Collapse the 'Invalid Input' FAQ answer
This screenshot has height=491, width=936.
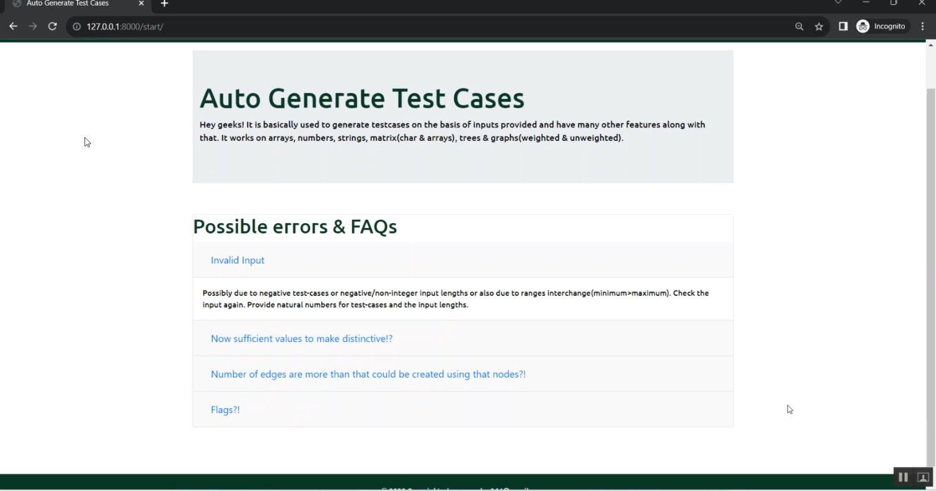pyautogui.click(x=238, y=260)
